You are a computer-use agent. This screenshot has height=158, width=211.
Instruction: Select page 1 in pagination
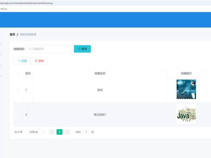[x=59, y=132]
